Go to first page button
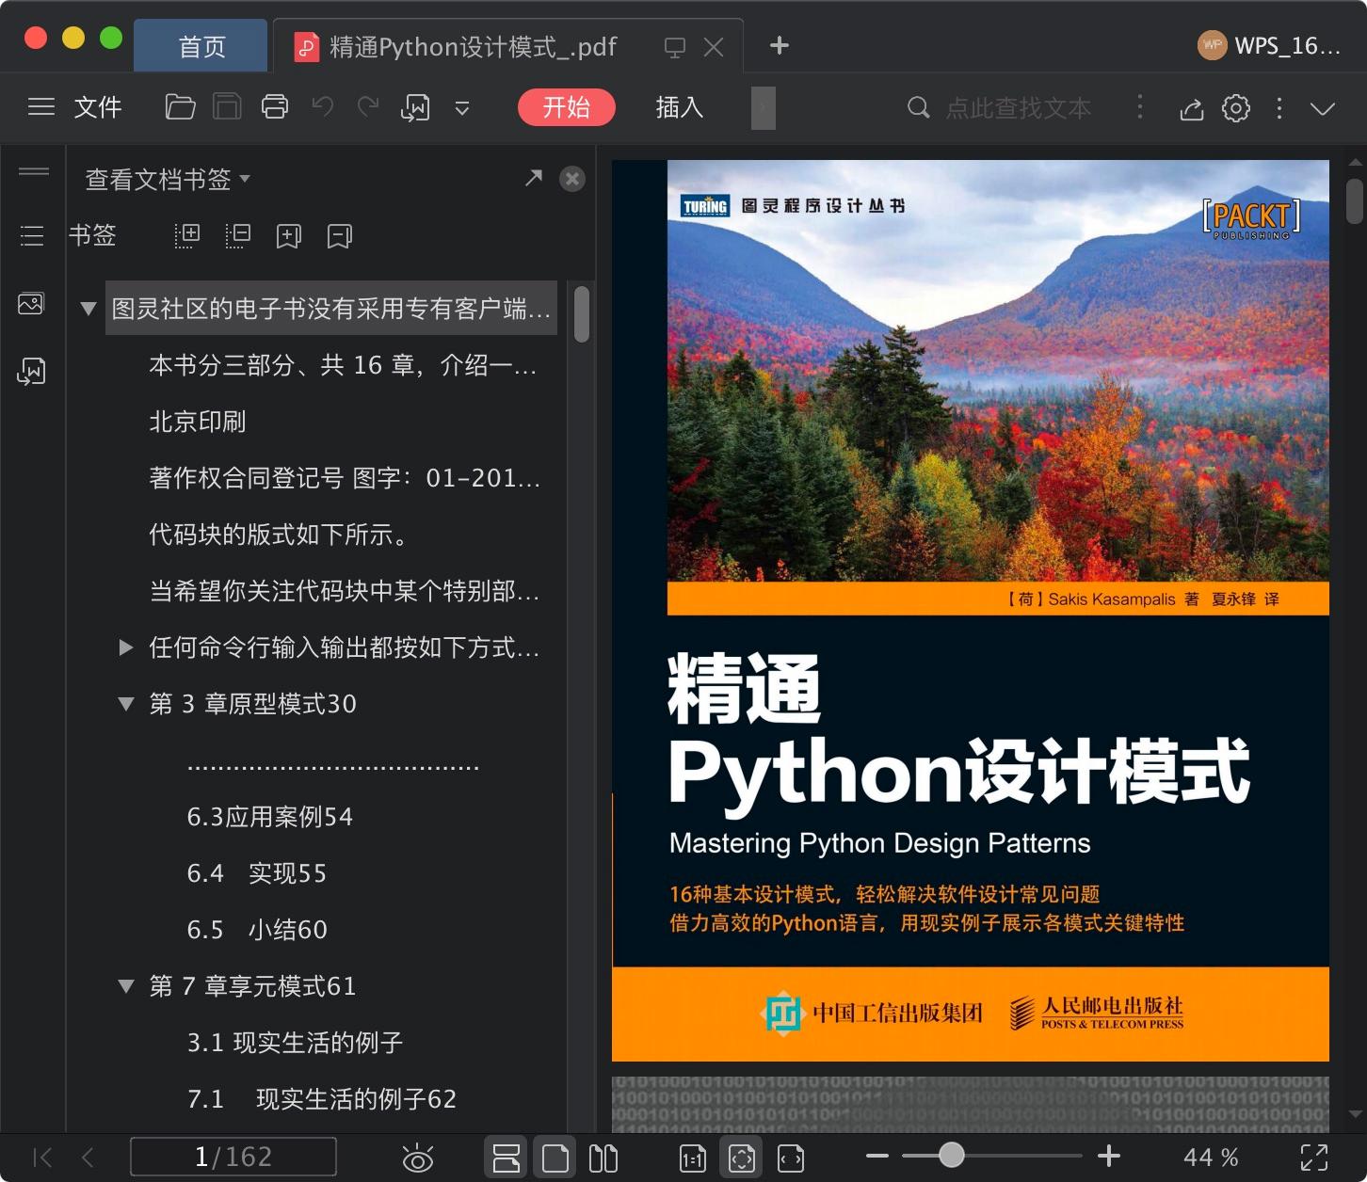 click(42, 1158)
